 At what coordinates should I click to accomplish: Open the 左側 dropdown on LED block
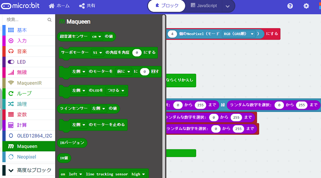coord(78,90)
